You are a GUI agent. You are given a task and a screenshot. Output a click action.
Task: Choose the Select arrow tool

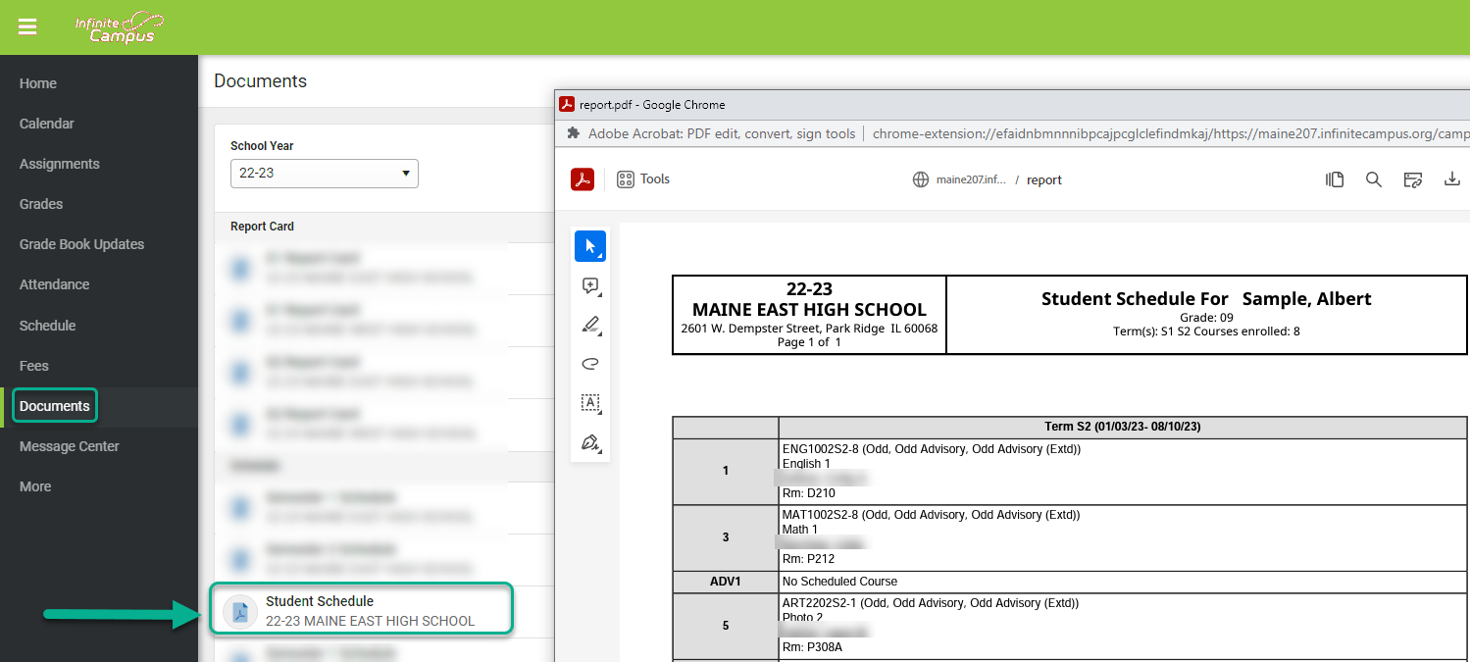click(x=590, y=246)
